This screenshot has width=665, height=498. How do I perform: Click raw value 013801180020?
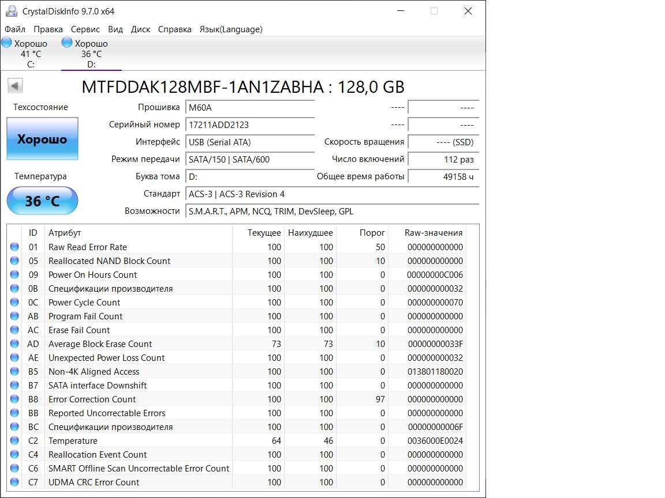coord(435,371)
